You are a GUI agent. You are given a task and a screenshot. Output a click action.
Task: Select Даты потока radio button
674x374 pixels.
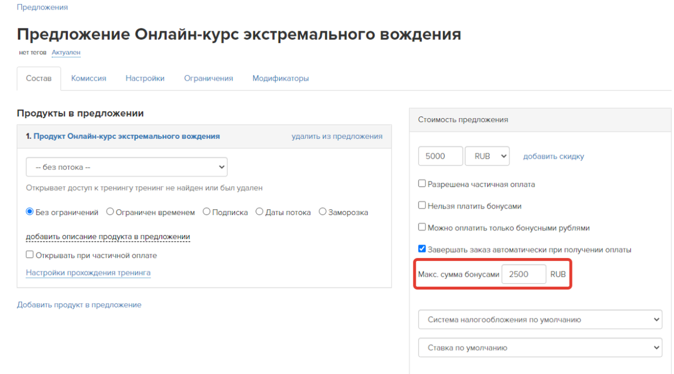[x=259, y=212]
